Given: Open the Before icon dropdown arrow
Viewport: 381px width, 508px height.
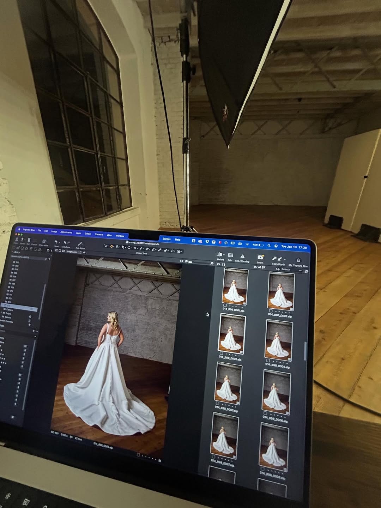Looking at the screenshot, I should [224, 255].
